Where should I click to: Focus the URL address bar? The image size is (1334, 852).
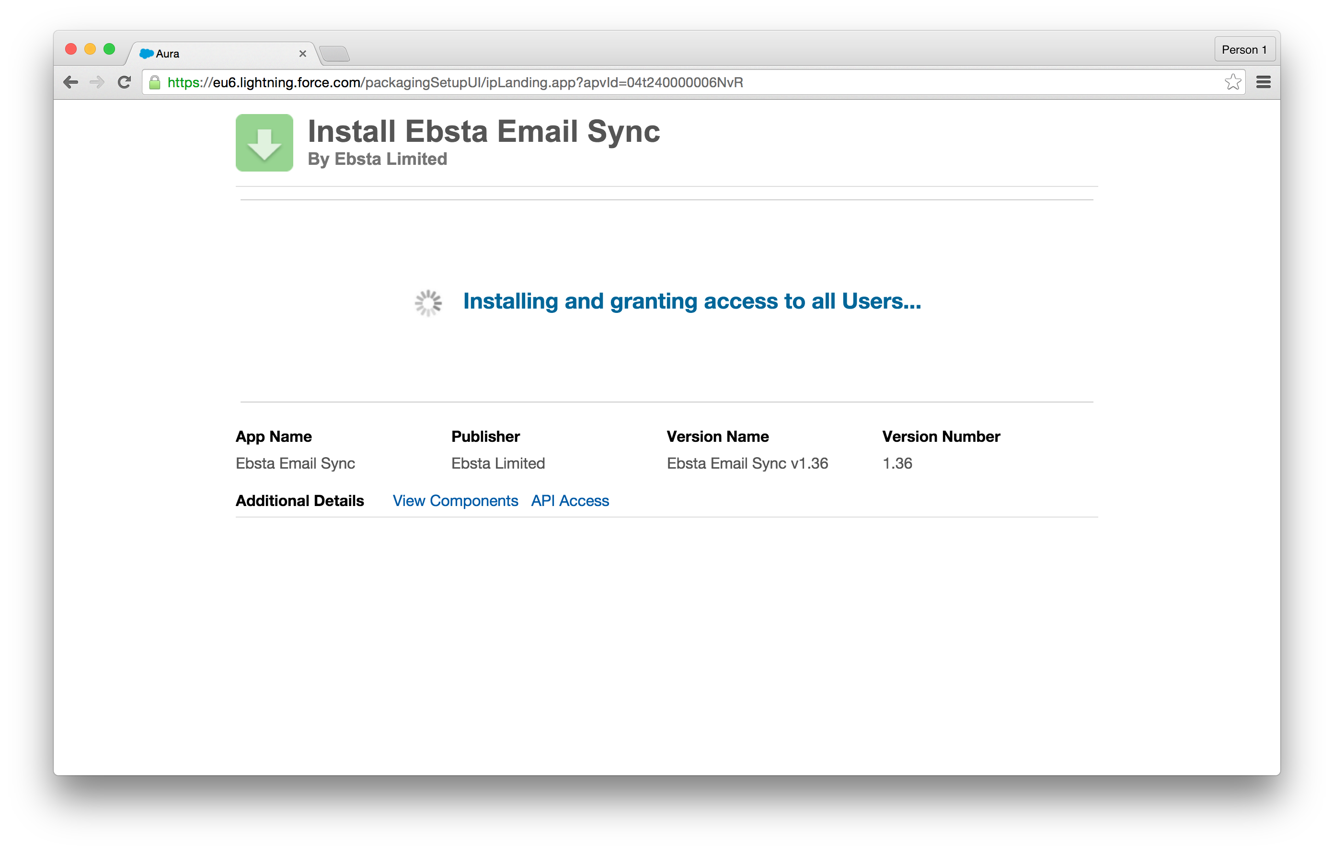click(665, 82)
